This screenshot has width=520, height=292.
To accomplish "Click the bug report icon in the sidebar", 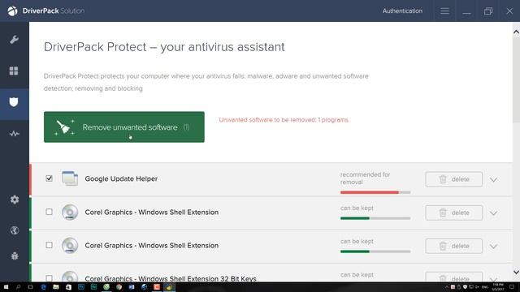I will click(15, 255).
